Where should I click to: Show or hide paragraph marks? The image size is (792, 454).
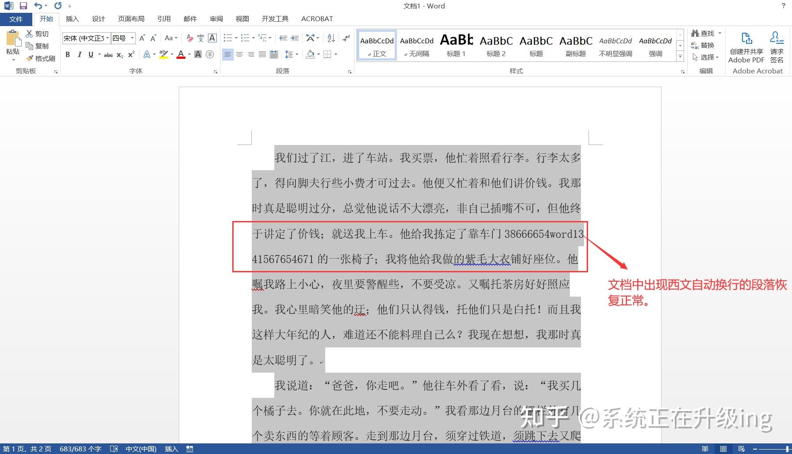346,38
